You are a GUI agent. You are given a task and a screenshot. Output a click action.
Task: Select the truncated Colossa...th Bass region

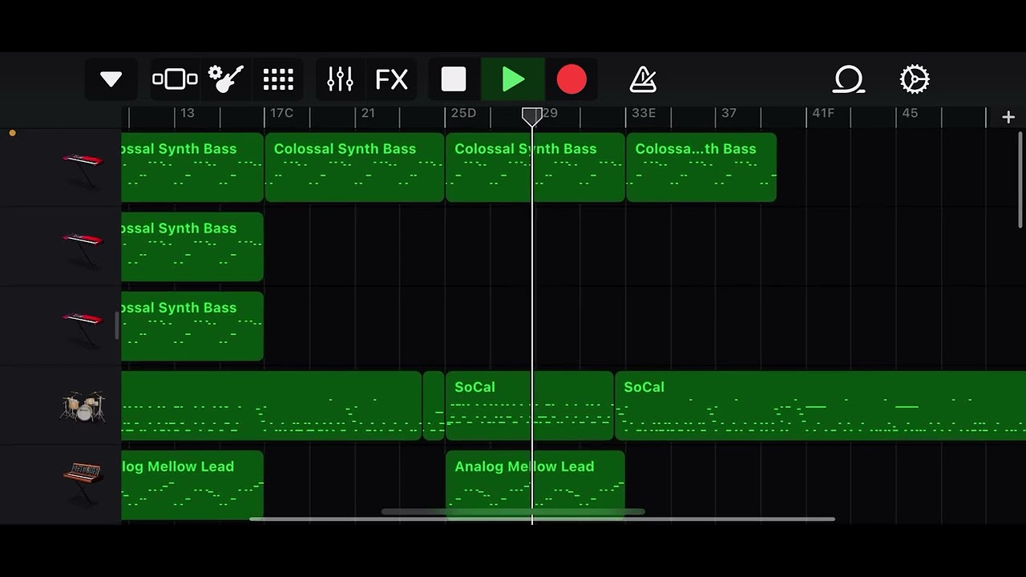click(701, 167)
